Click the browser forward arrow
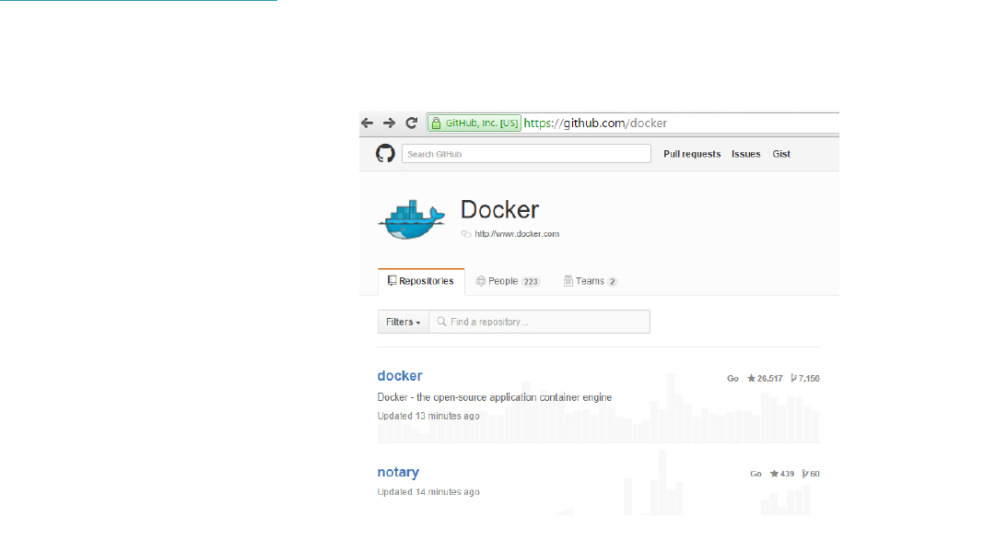 pyautogui.click(x=389, y=123)
